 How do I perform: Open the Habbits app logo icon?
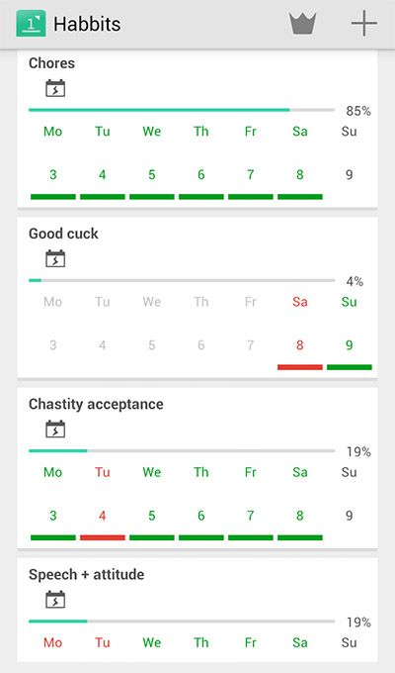pos(31,23)
